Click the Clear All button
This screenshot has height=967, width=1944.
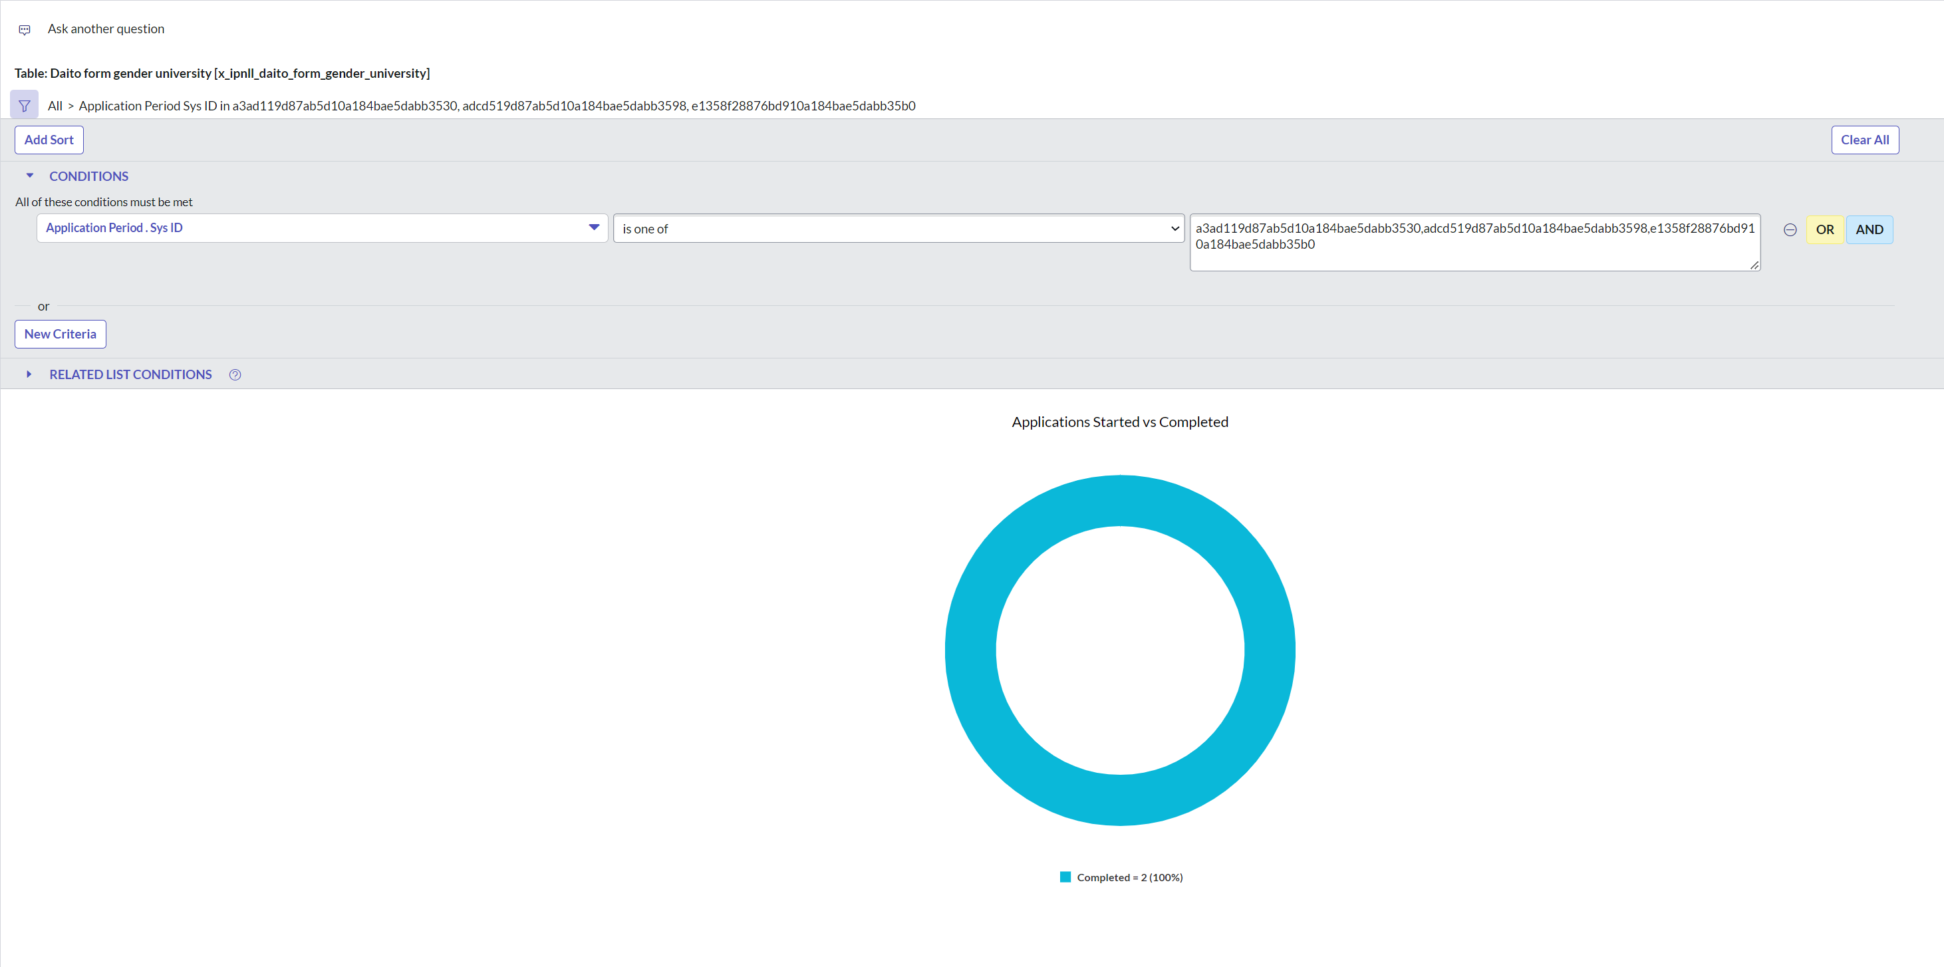[1864, 140]
